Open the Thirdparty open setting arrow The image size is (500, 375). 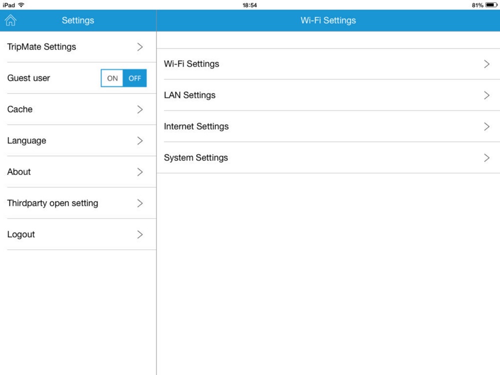pos(139,203)
